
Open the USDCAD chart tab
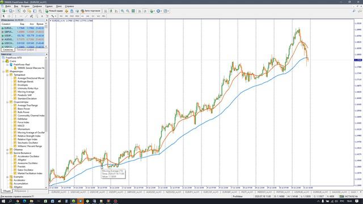(x=78, y=192)
